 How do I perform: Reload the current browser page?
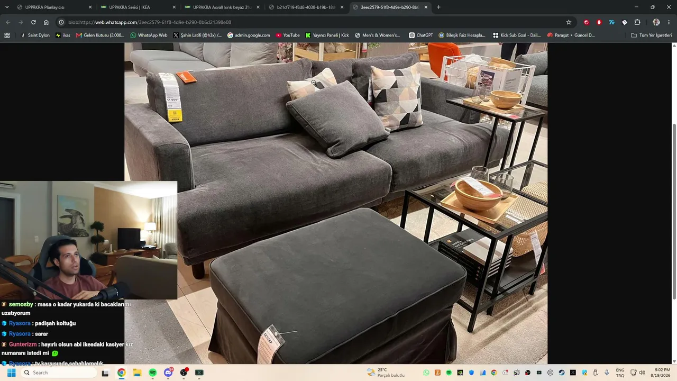point(33,22)
